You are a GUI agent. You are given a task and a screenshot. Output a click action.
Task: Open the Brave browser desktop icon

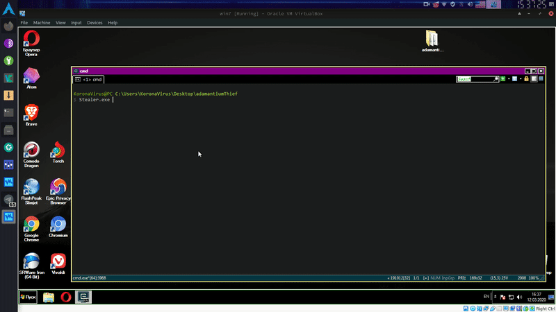click(x=31, y=114)
